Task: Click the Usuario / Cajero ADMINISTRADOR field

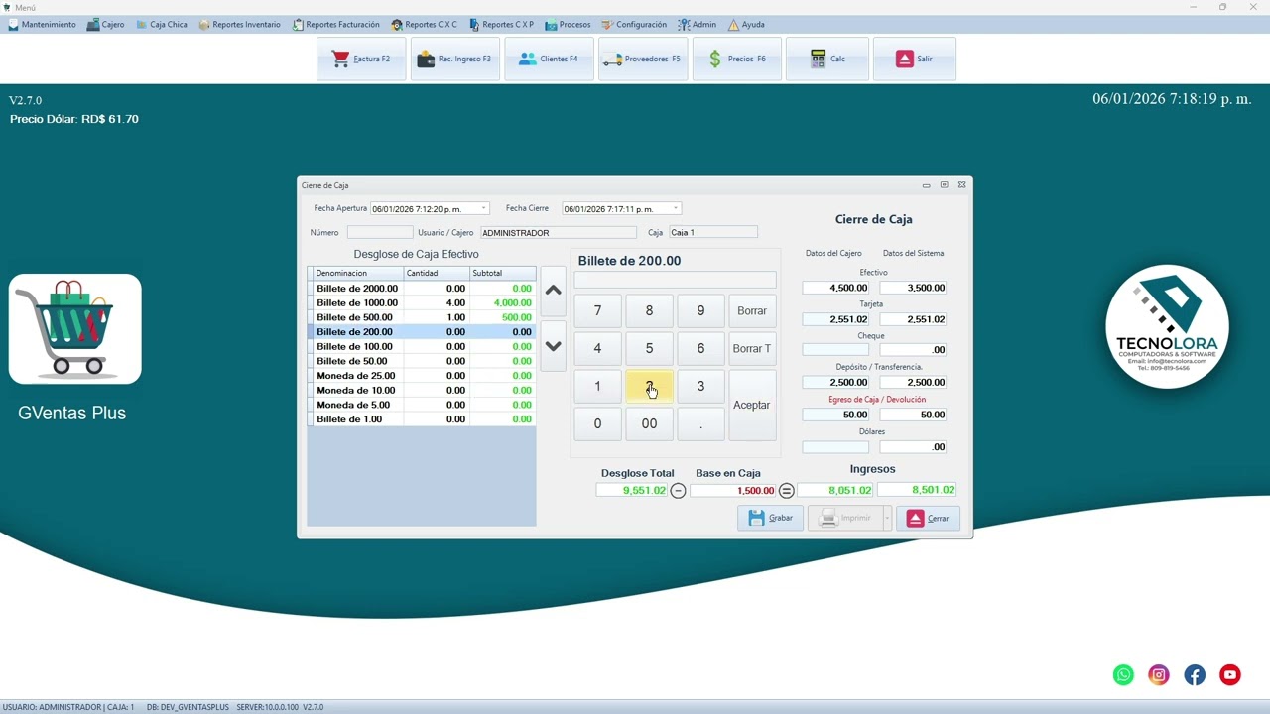Action: pyautogui.click(x=559, y=233)
